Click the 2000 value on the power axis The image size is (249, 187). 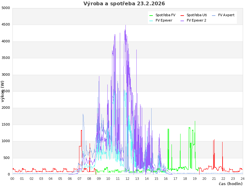click(6, 108)
